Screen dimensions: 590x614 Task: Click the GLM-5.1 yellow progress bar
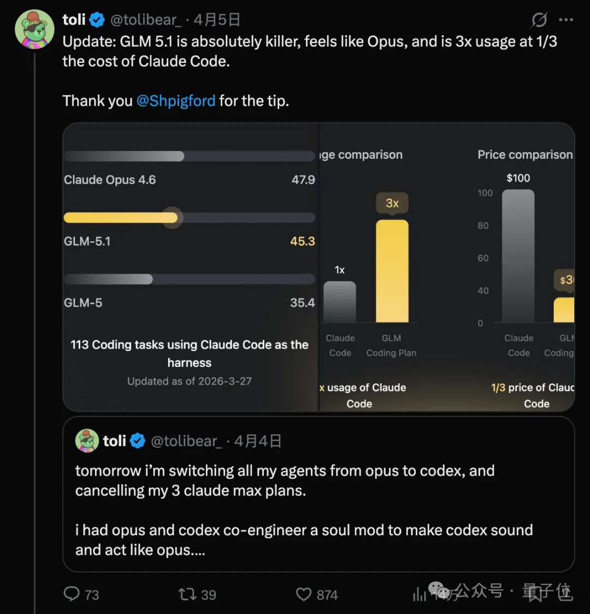click(120, 218)
